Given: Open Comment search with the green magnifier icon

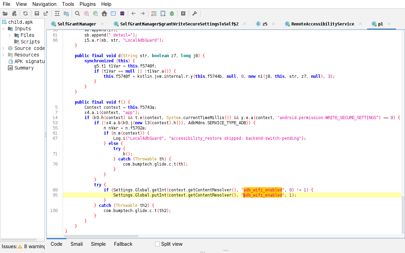Looking at the screenshot, I should coord(96,14).
